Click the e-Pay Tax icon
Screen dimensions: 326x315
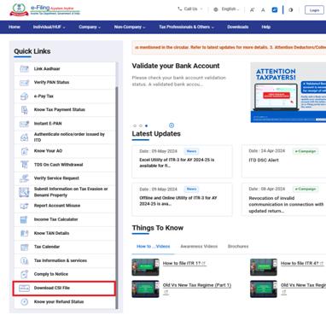(x=24, y=96)
